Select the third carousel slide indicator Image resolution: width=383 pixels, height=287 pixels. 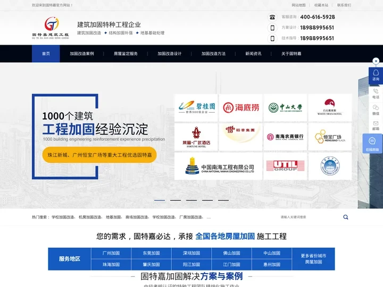pyautogui.click(x=191, y=200)
